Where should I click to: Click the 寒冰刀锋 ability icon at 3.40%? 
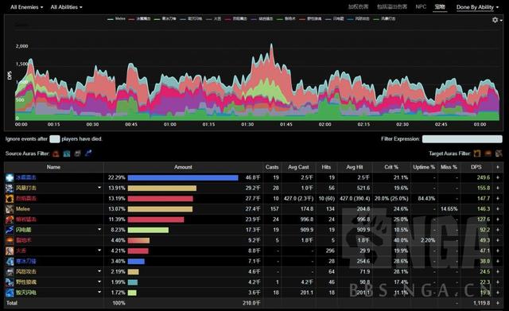click(x=10, y=261)
